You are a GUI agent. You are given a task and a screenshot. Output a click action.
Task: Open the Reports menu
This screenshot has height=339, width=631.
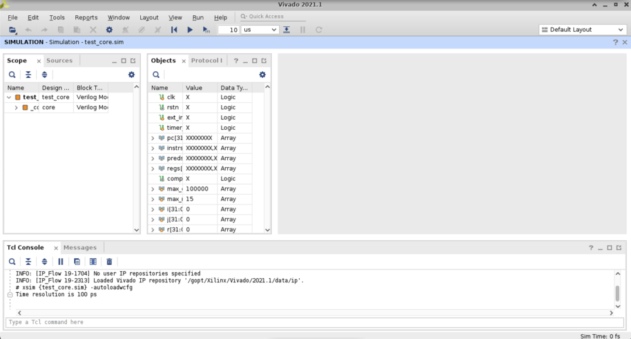(86, 18)
